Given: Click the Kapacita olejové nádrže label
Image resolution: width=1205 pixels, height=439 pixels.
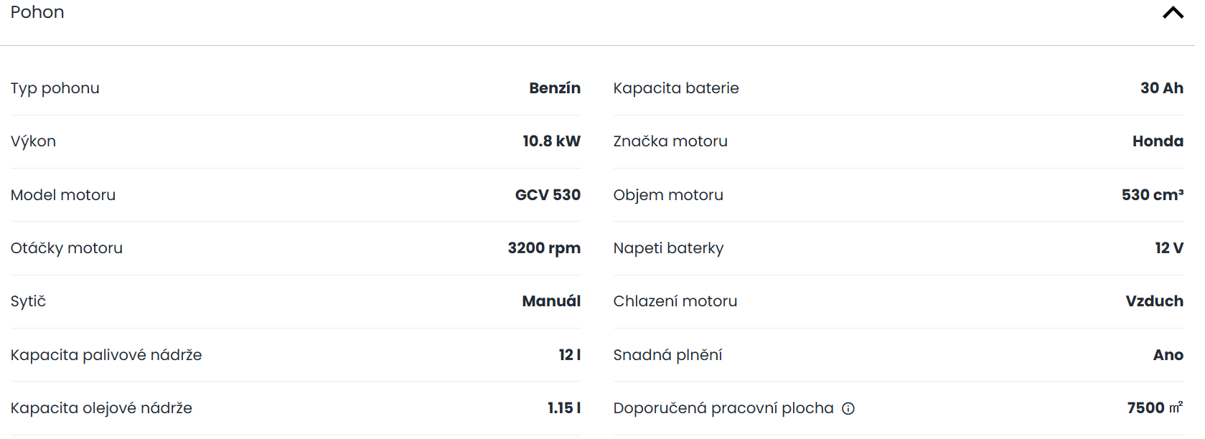Looking at the screenshot, I should 101,408.
